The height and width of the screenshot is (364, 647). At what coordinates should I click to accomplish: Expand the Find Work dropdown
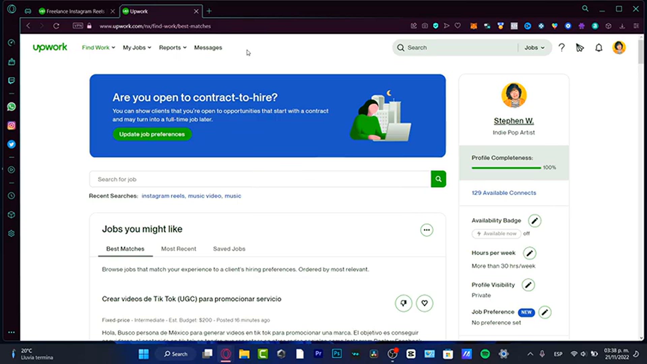pyautogui.click(x=98, y=48)
